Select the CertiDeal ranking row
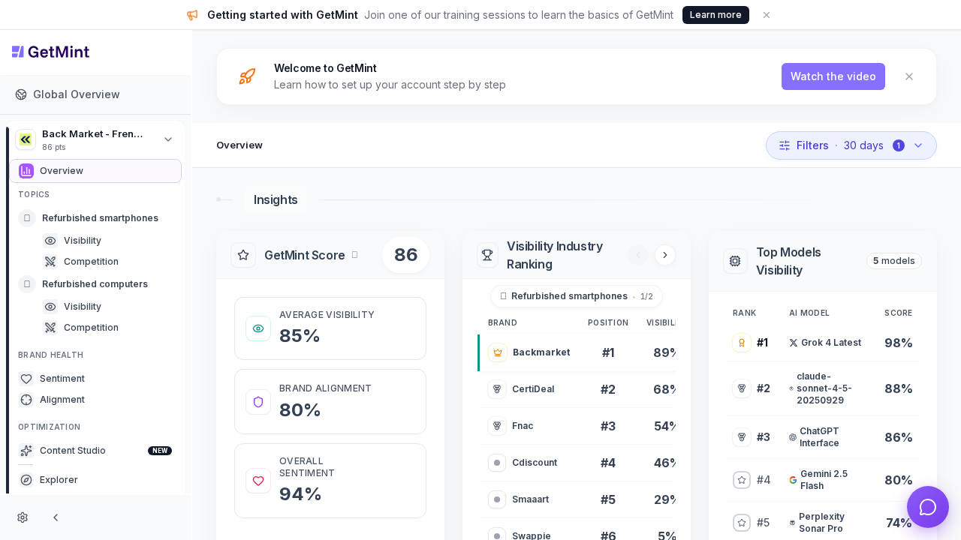This screenshot has height=540, width=961. point(577,389)
